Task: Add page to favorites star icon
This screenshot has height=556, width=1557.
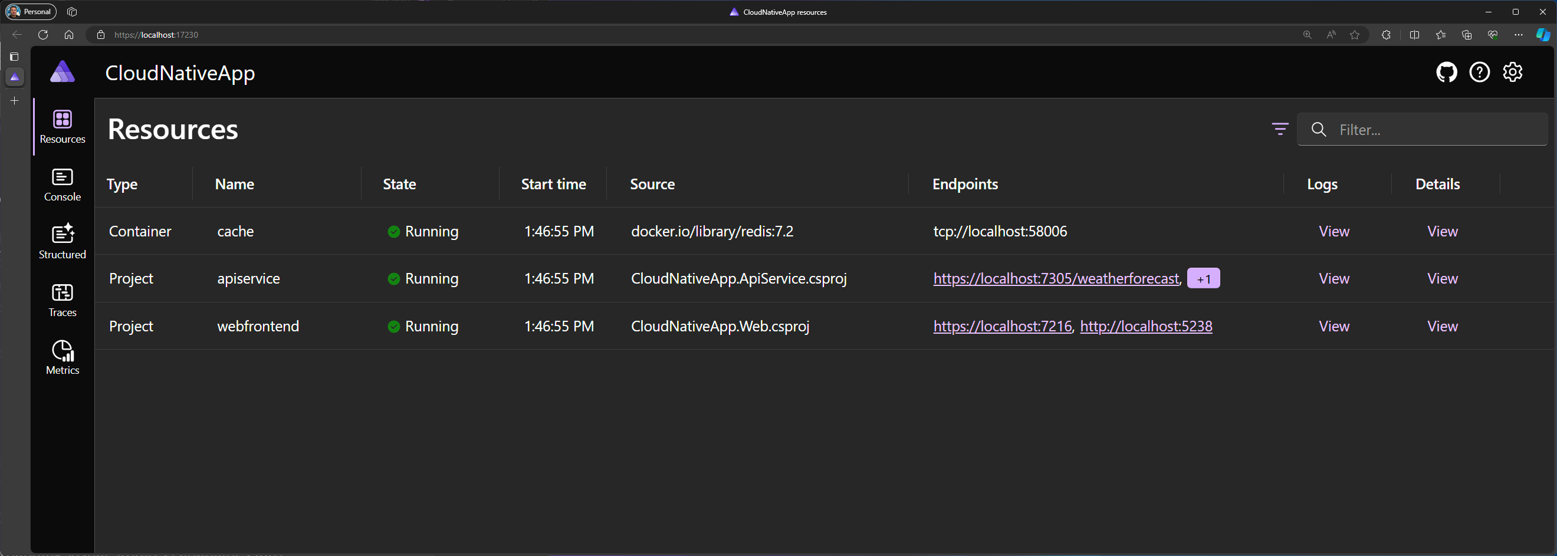Action: 1355,35
